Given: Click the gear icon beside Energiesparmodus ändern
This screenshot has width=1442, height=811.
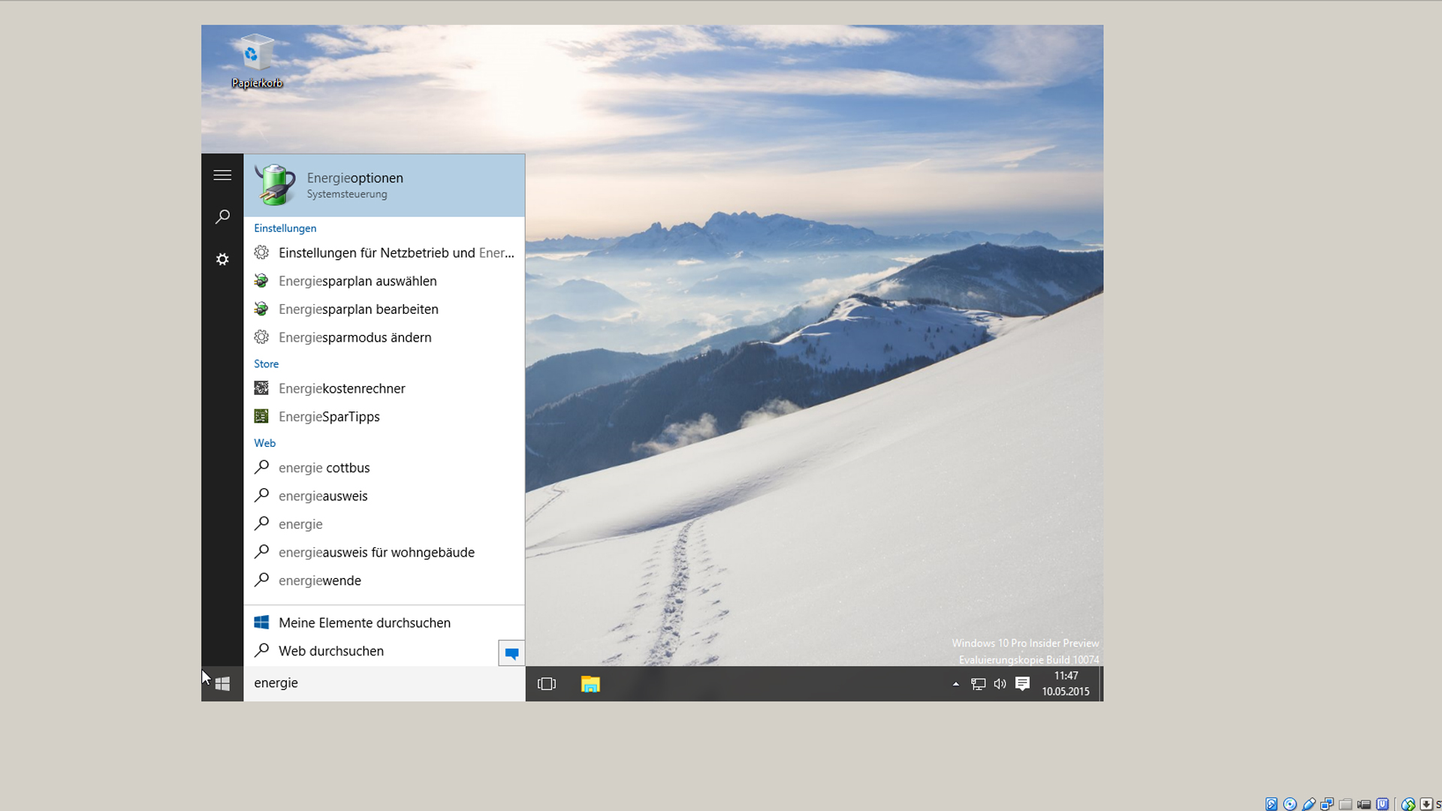Looking at the screenshot, I should [x=261, y=337].
